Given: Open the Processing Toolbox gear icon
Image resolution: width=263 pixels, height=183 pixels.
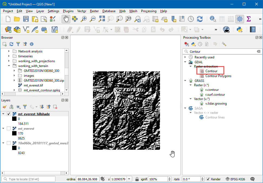Looking at the screenshot, I should point(239,19).
